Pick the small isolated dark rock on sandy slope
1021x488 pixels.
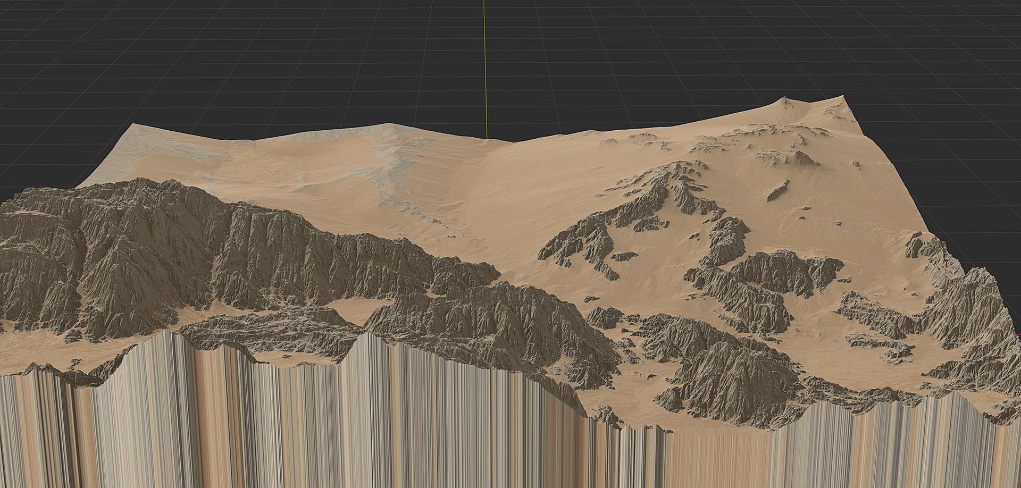777,190
